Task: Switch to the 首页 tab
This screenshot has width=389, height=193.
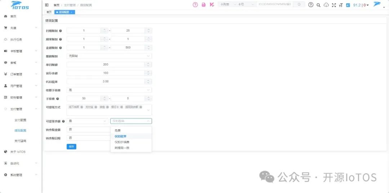Action: [49, 12]
